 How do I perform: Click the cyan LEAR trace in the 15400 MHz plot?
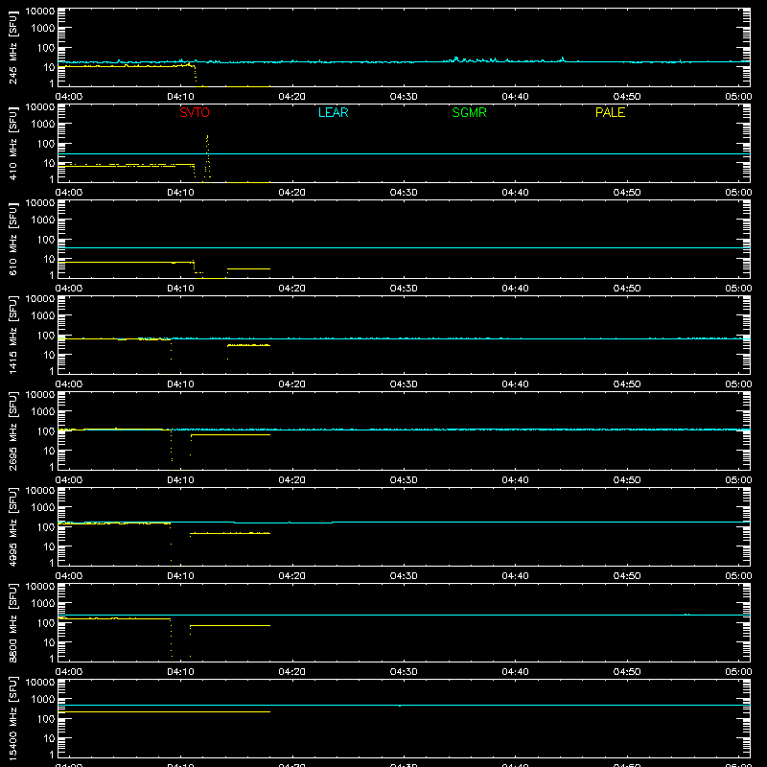tap(404, 706)
